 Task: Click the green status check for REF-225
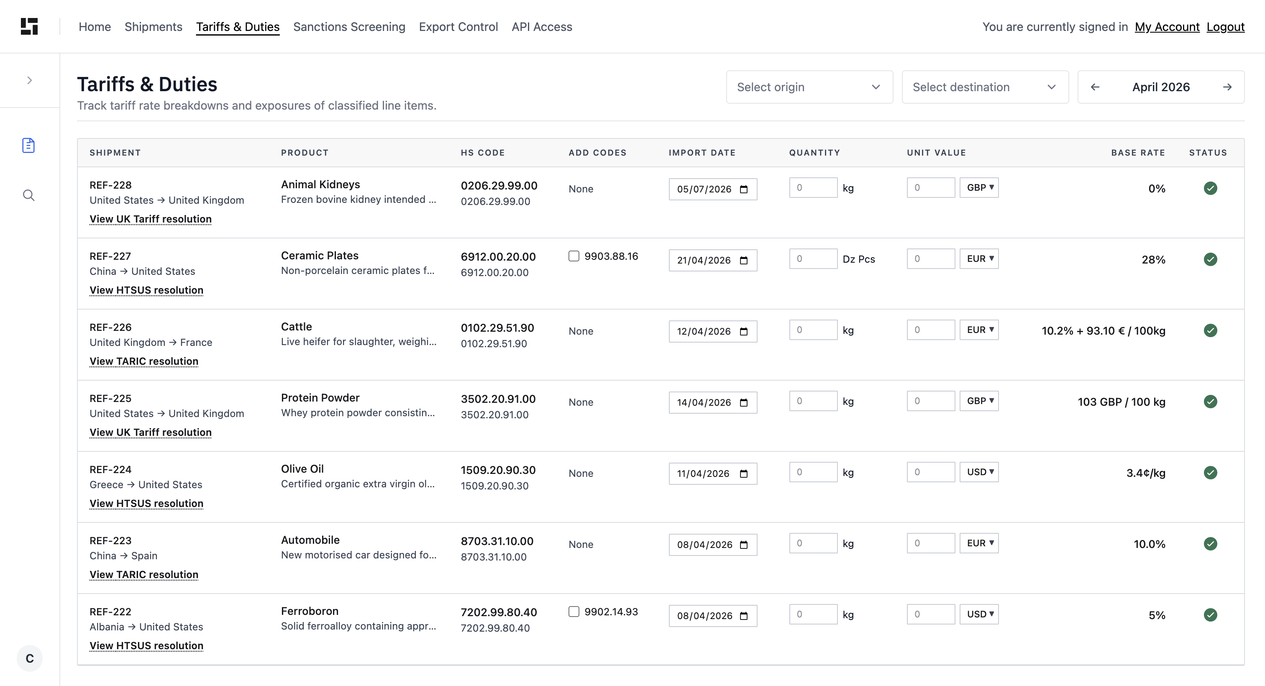click(1211, 402)
